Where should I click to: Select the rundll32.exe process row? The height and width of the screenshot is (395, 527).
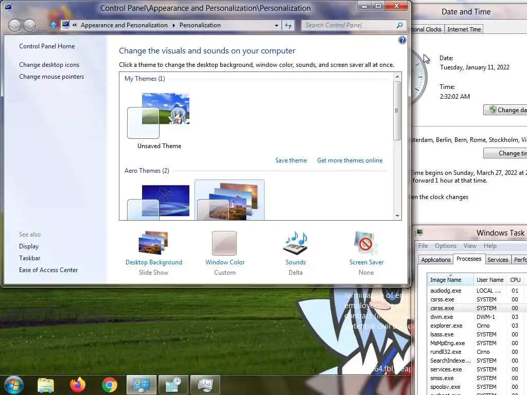pyautogui.click(x=477, y=352)
